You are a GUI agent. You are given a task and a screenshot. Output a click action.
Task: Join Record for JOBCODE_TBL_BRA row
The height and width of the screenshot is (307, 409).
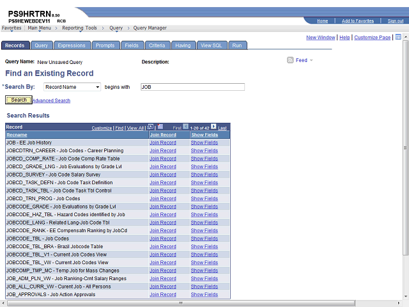pos(163,246)
